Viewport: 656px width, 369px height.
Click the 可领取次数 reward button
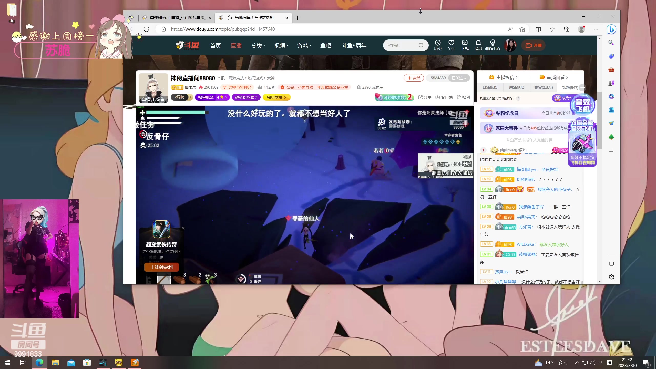395,97
